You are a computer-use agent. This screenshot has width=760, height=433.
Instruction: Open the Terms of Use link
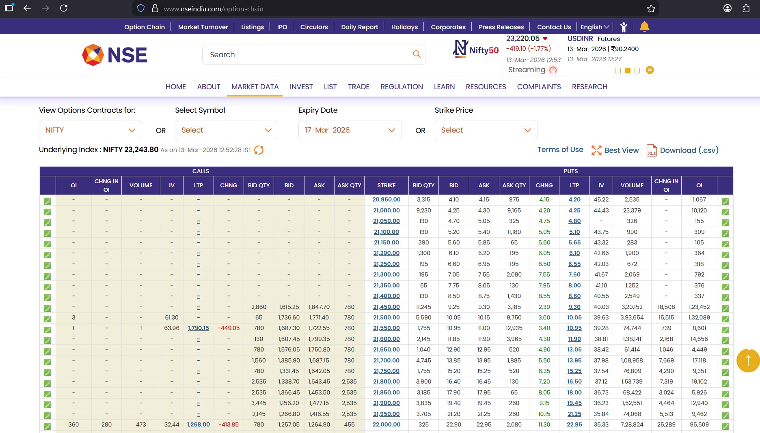coord(560,150)
